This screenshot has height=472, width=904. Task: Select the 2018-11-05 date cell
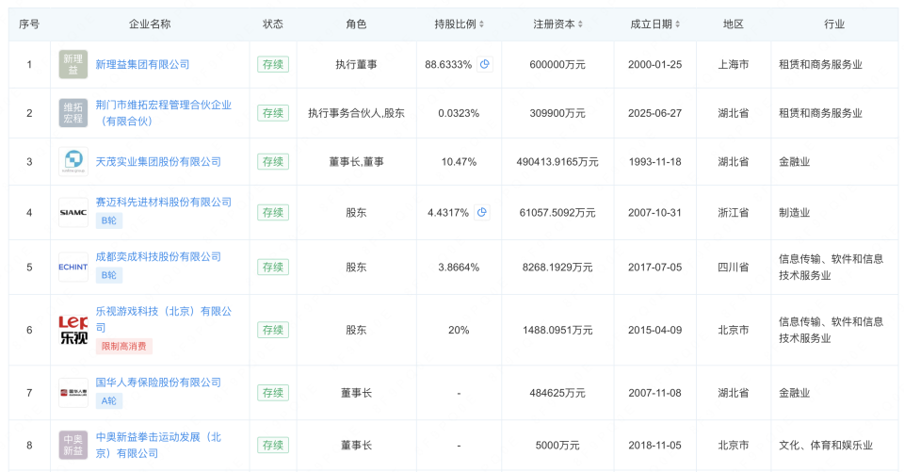pos(655,445)
